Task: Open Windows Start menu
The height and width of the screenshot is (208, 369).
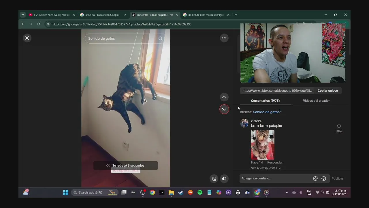Action: point(65,192)
